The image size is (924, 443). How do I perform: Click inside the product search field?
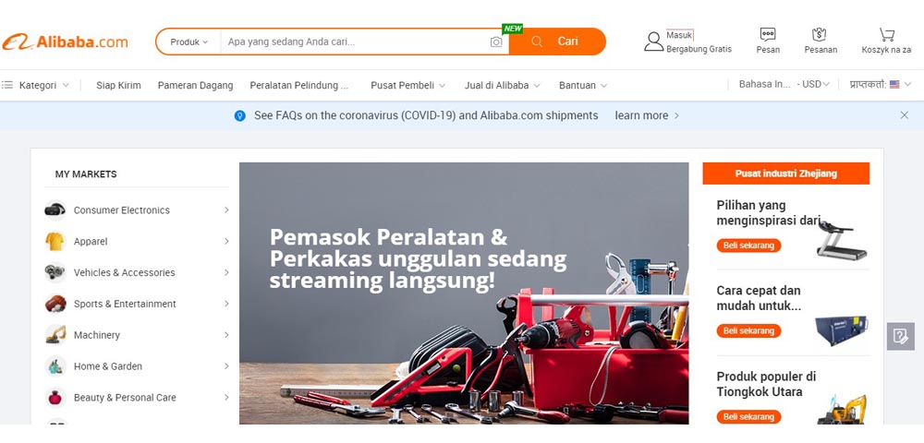354,42
